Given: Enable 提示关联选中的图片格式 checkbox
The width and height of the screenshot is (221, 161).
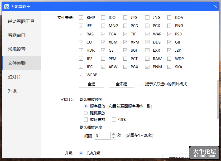Looking at the screenshot, I should [x=141, y=84].
